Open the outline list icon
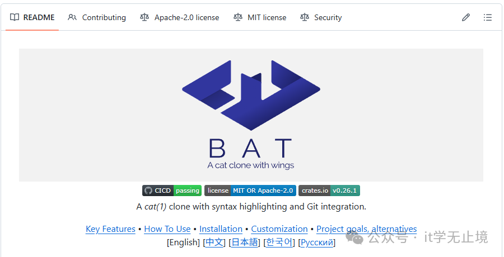 (488, 17)
